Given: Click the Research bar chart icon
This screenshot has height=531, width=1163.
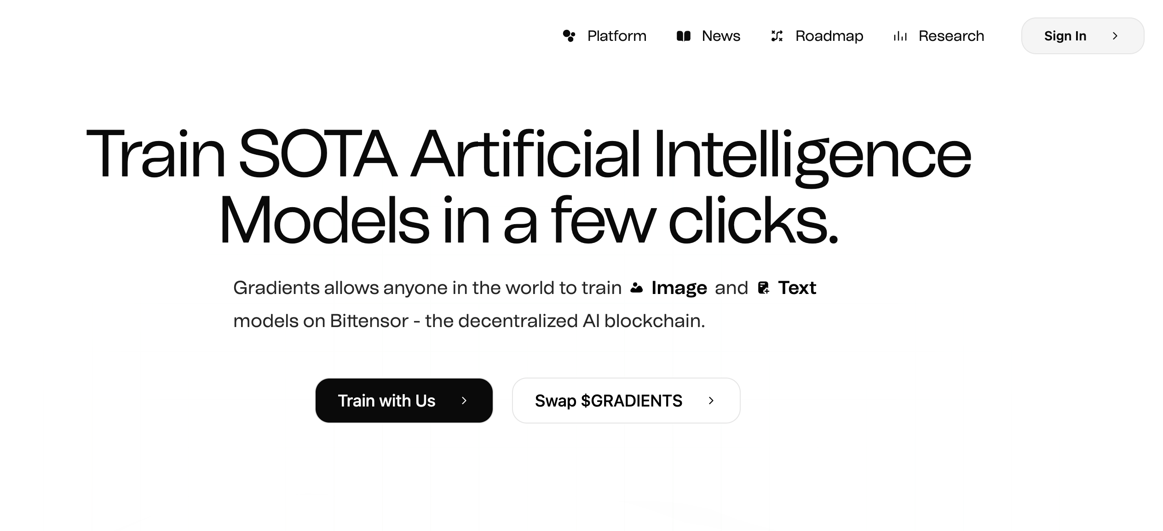Looking at the screenshot, I should [x=899, y=36].
